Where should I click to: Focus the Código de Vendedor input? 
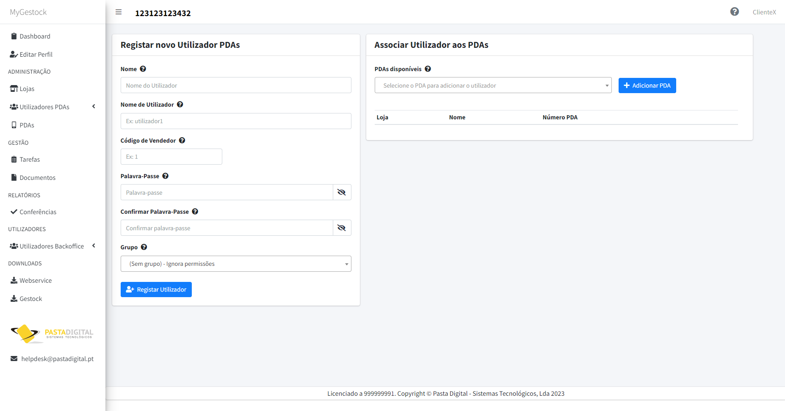[x=171, y=157]
